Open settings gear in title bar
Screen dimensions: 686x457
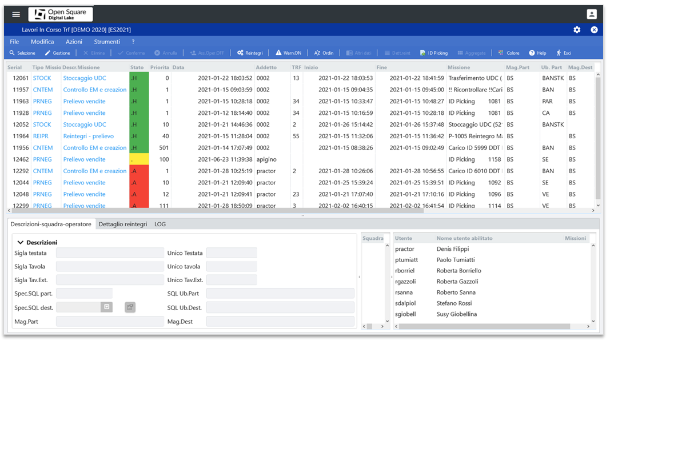[x=577, y=30]
